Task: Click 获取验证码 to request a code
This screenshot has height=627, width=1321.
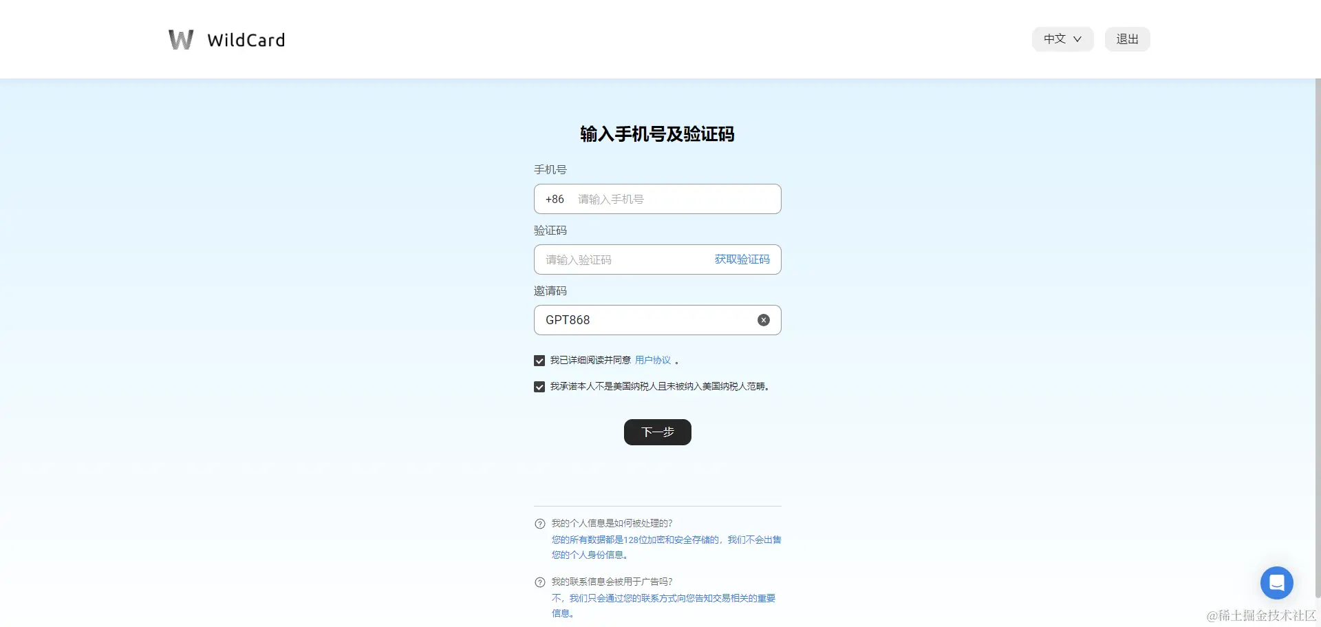Action: (x=742, y=259)
